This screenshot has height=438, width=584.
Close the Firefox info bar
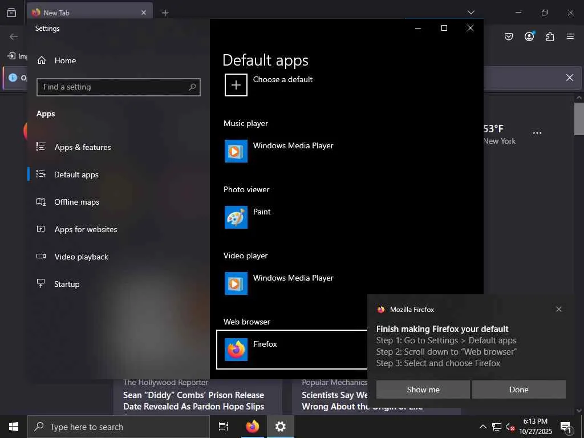click(x=570, y=78)
